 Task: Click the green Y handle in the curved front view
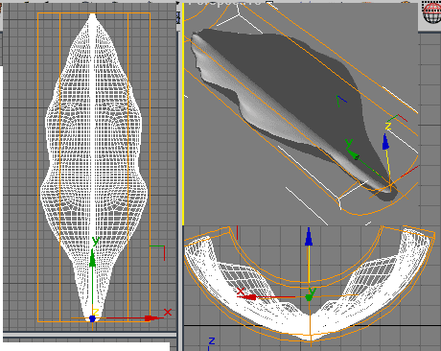(309, 298)
